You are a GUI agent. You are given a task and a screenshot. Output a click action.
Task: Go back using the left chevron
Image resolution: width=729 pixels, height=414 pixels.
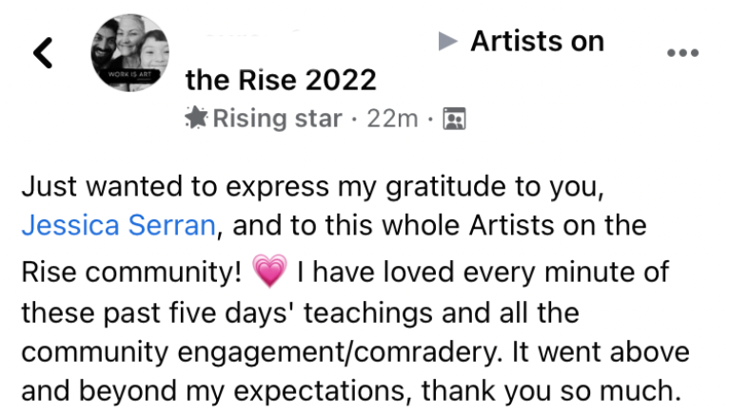coord(43,52)
